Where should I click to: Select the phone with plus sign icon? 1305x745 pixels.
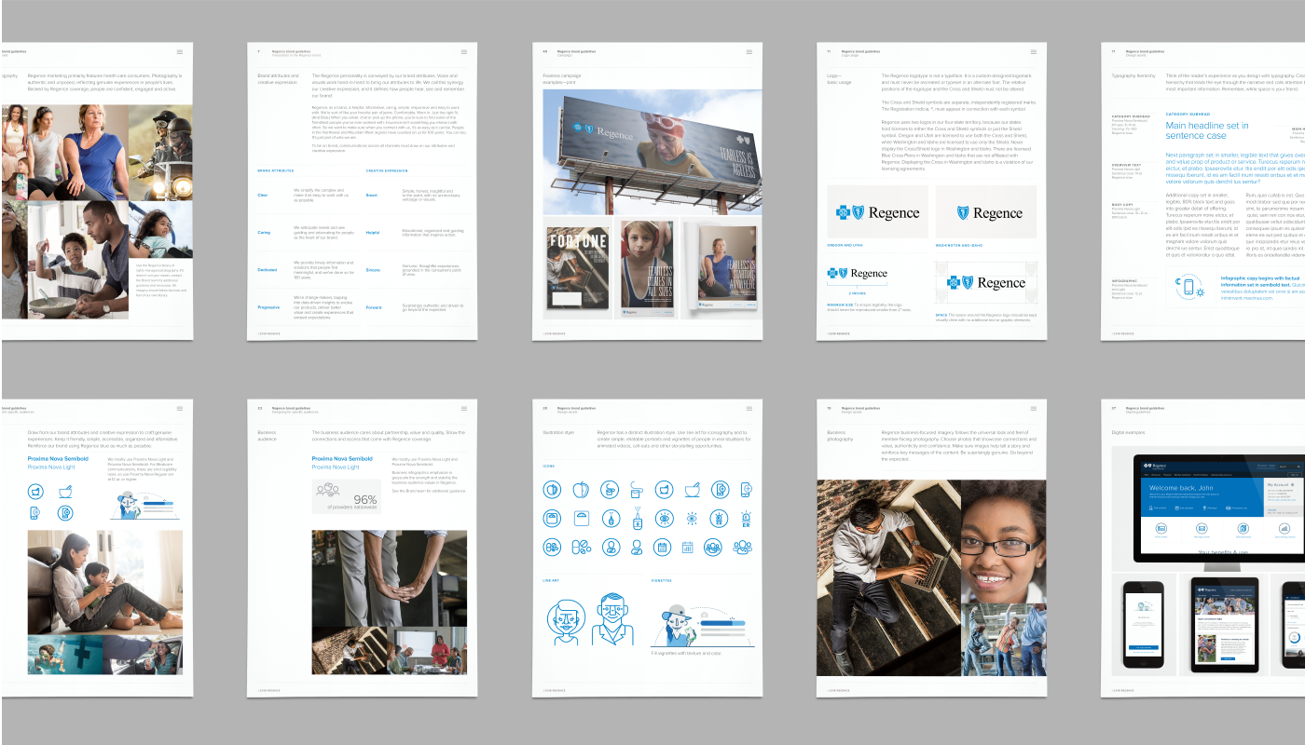click(747, 490)
